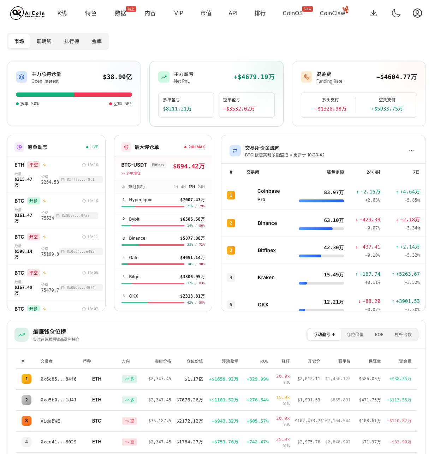Click the wallet address chip 0xfffa...f9c1

point(81,179)
